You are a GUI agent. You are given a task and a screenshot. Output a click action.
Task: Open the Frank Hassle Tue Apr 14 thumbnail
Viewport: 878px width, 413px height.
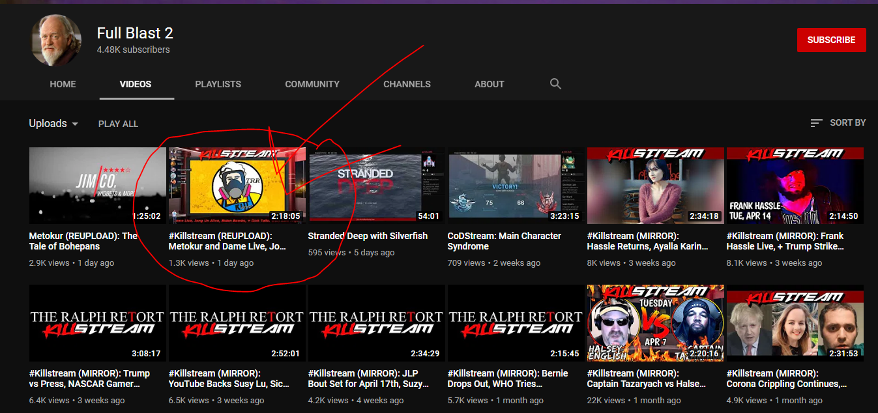click(x=795, y=186)
